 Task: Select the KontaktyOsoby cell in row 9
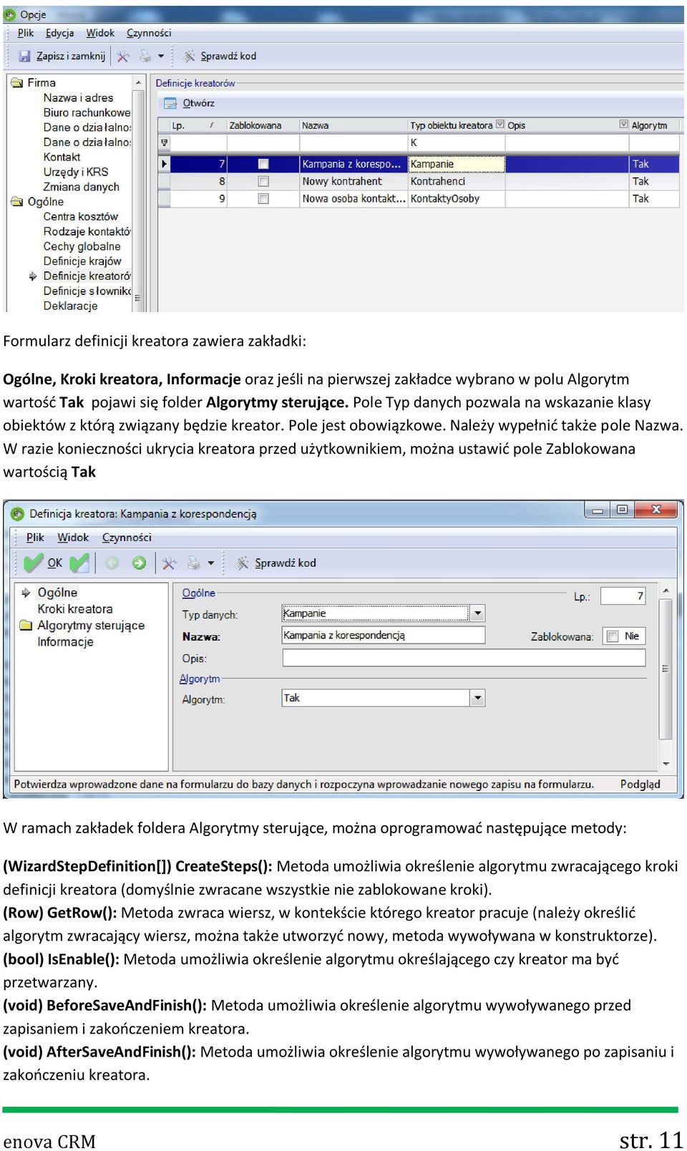click(457, 198)
